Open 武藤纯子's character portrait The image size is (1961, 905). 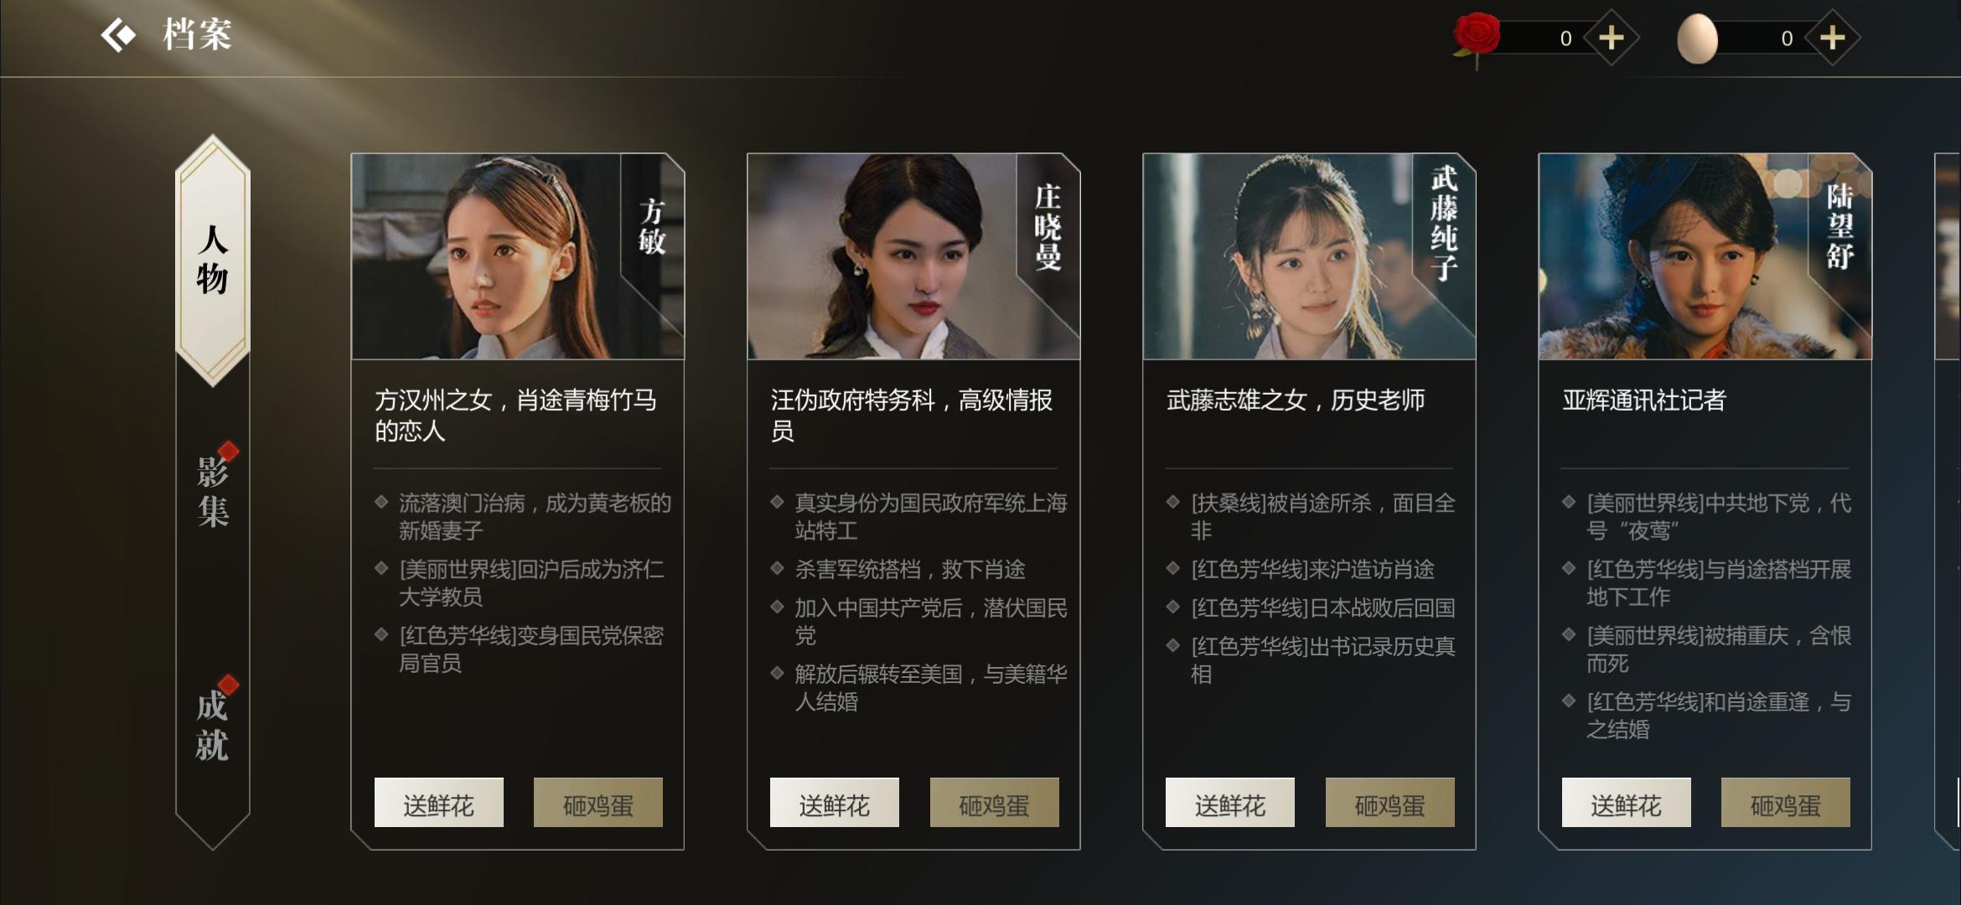[x=1309, y=256]
